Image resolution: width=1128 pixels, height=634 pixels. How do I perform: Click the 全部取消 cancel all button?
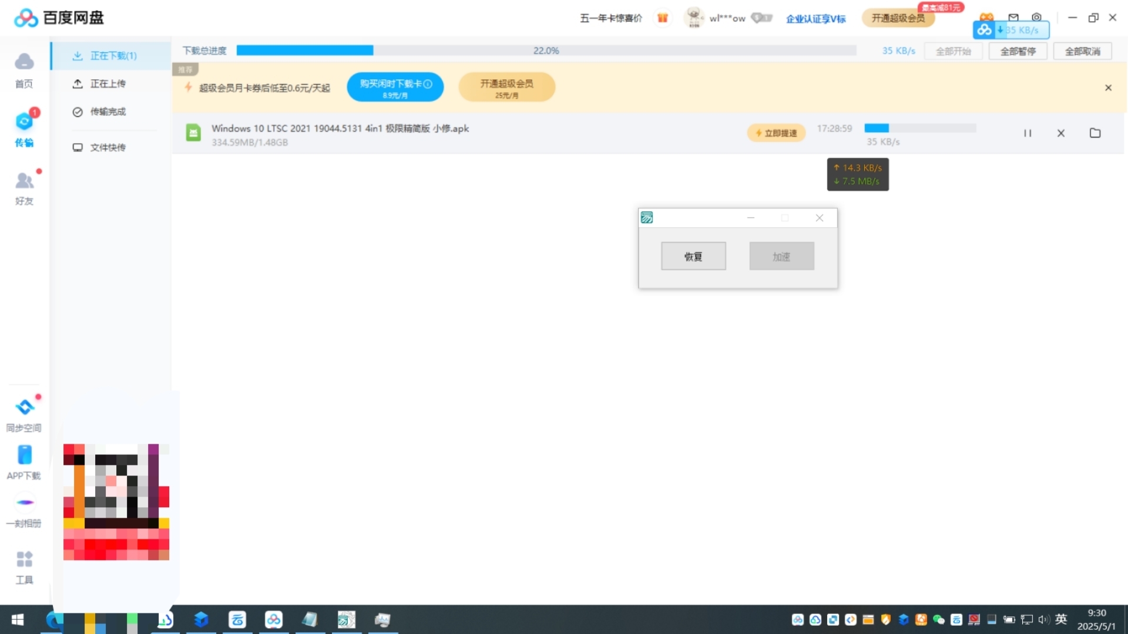1083,52
